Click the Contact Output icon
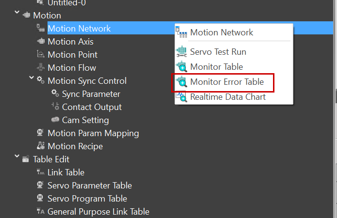The height and width of the screenshot is (218, 337). coord(55,107)
